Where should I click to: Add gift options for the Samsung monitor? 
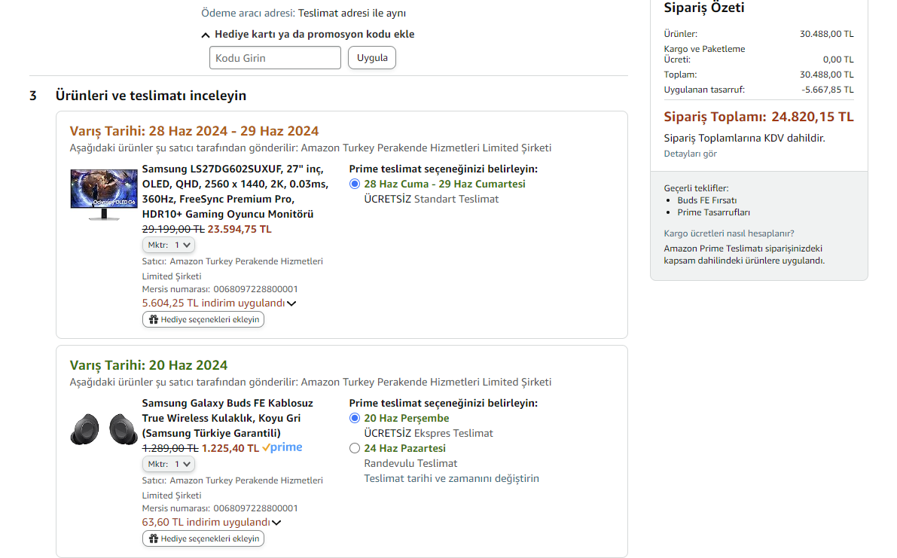coord(203,319)
